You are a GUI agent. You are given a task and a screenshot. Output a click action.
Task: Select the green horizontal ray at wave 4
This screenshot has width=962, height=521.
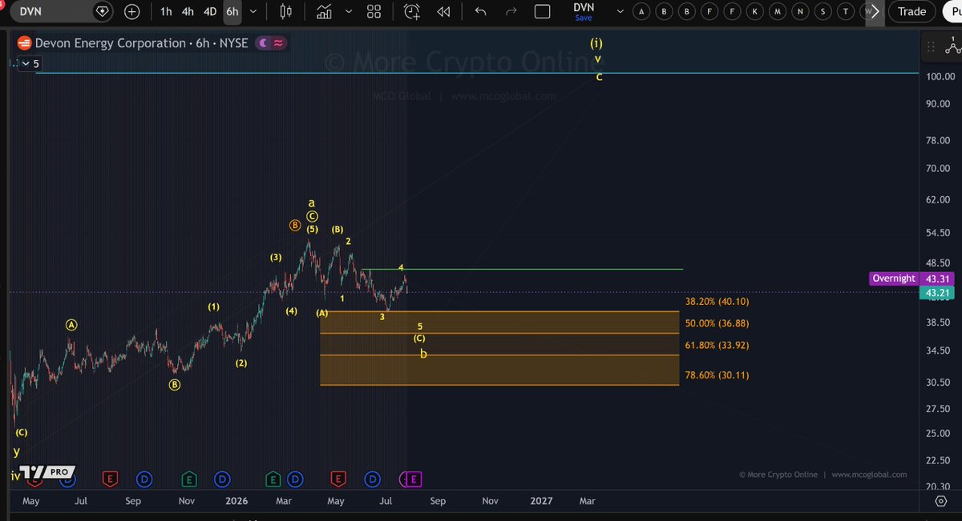[521, 269]
